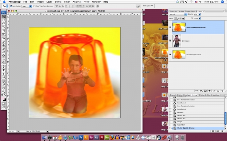Select the Horizontal Type tool
This screenshot has width=227, height=141.
(4, 70)
